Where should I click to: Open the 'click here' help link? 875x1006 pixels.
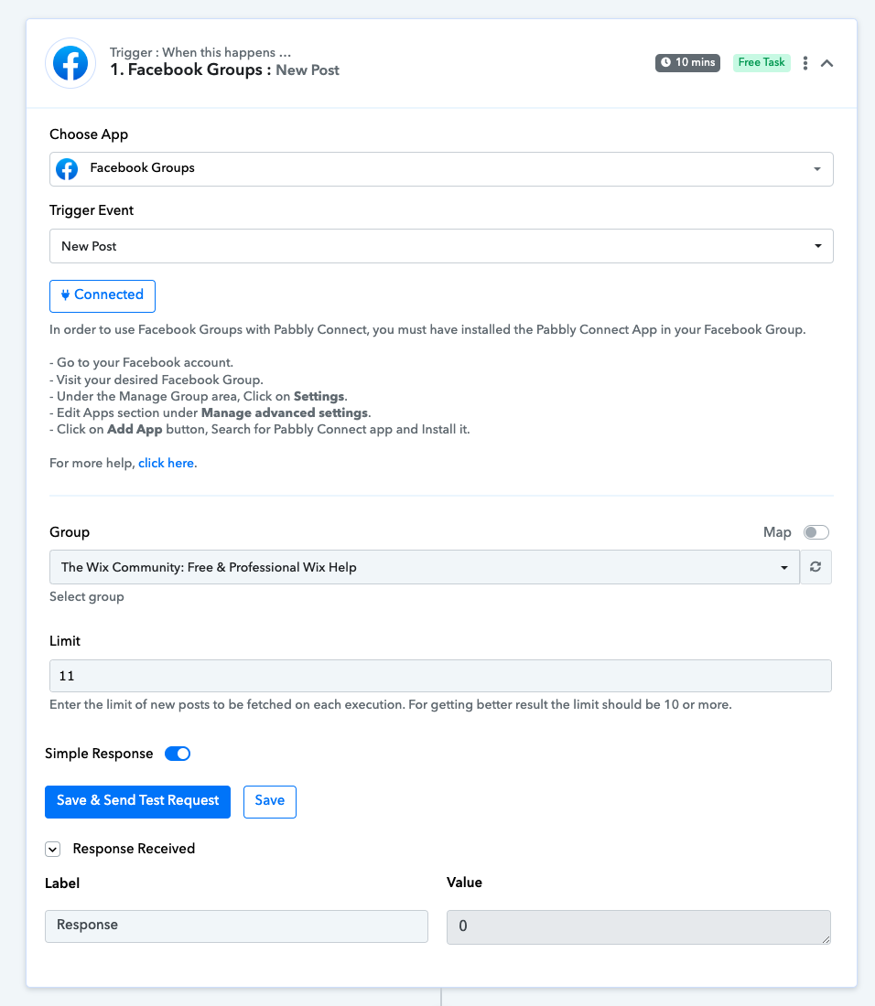click(x=167, y=464)
